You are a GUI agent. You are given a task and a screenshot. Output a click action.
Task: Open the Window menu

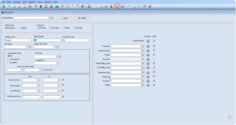(x=48, y=2)
